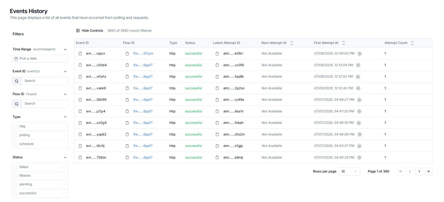Image resolution: width=444 pixels, height=202 pixels.
Task: Click sun icon beside 12:13:04 PM timestamp
Action: (x=358, y=65)
